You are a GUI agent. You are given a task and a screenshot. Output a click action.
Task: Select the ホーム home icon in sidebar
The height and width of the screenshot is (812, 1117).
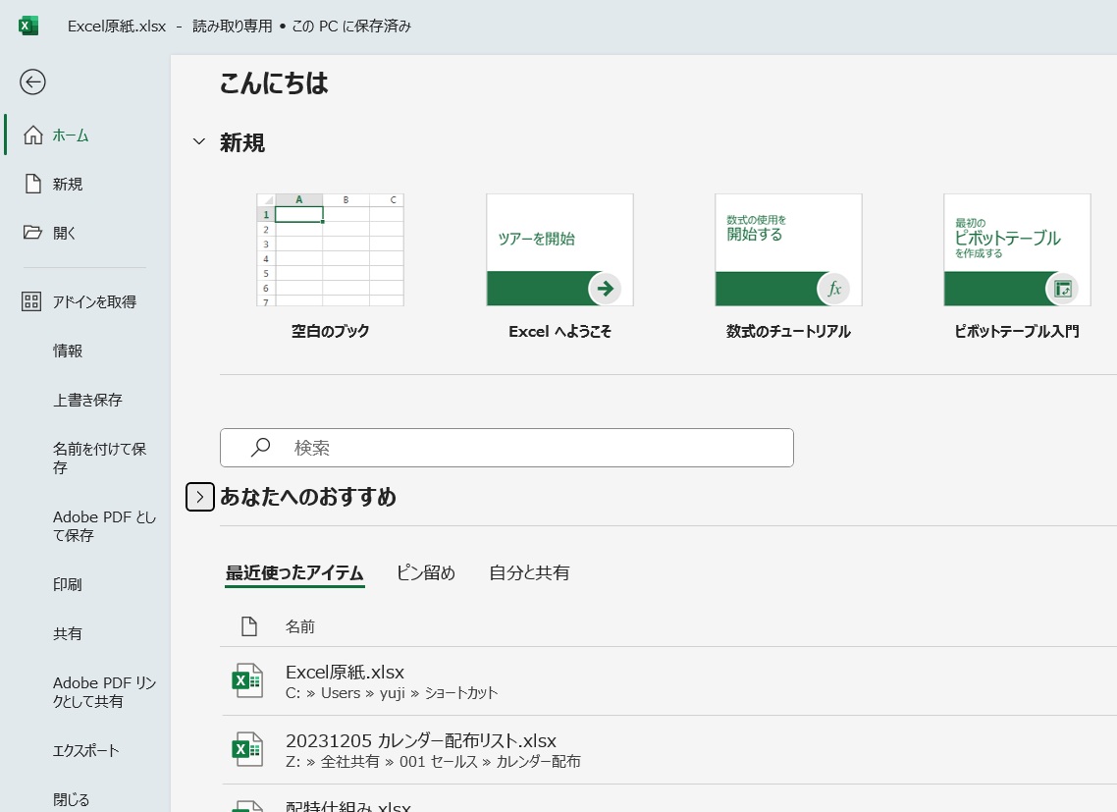[x=32, y=135]
